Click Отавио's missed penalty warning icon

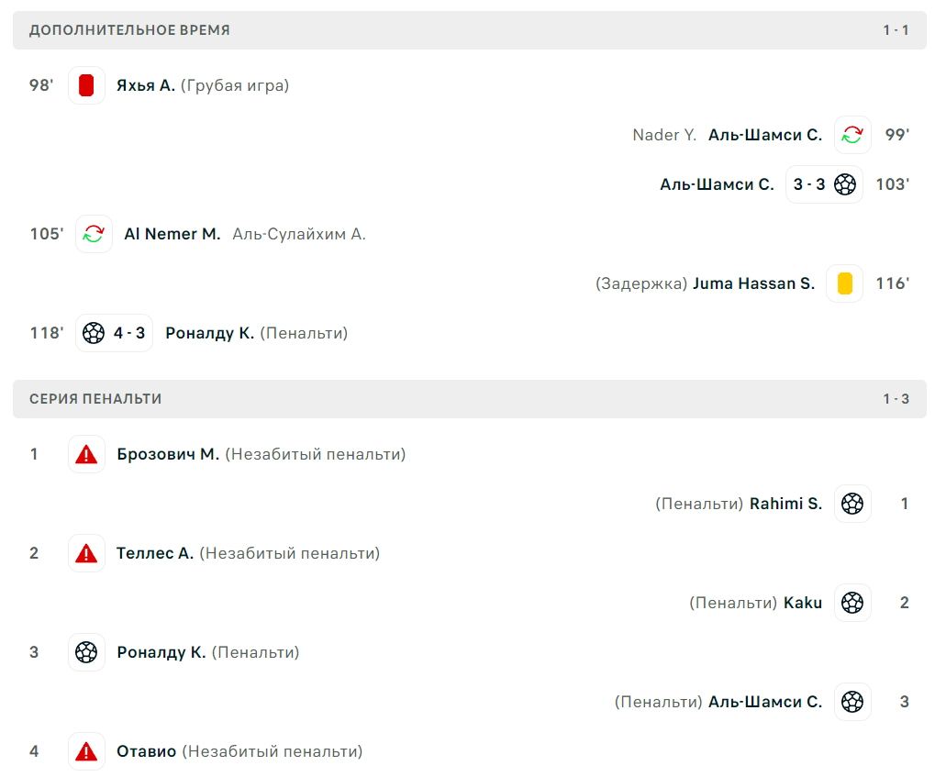[x=86, y=751]
